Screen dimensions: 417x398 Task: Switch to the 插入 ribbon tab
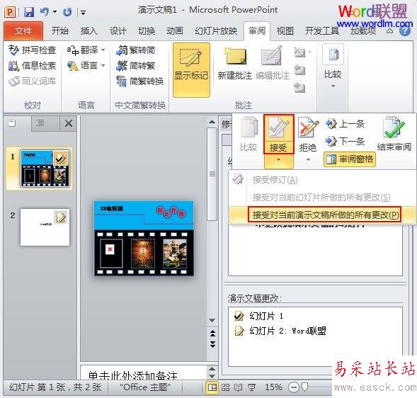(88, 31)
